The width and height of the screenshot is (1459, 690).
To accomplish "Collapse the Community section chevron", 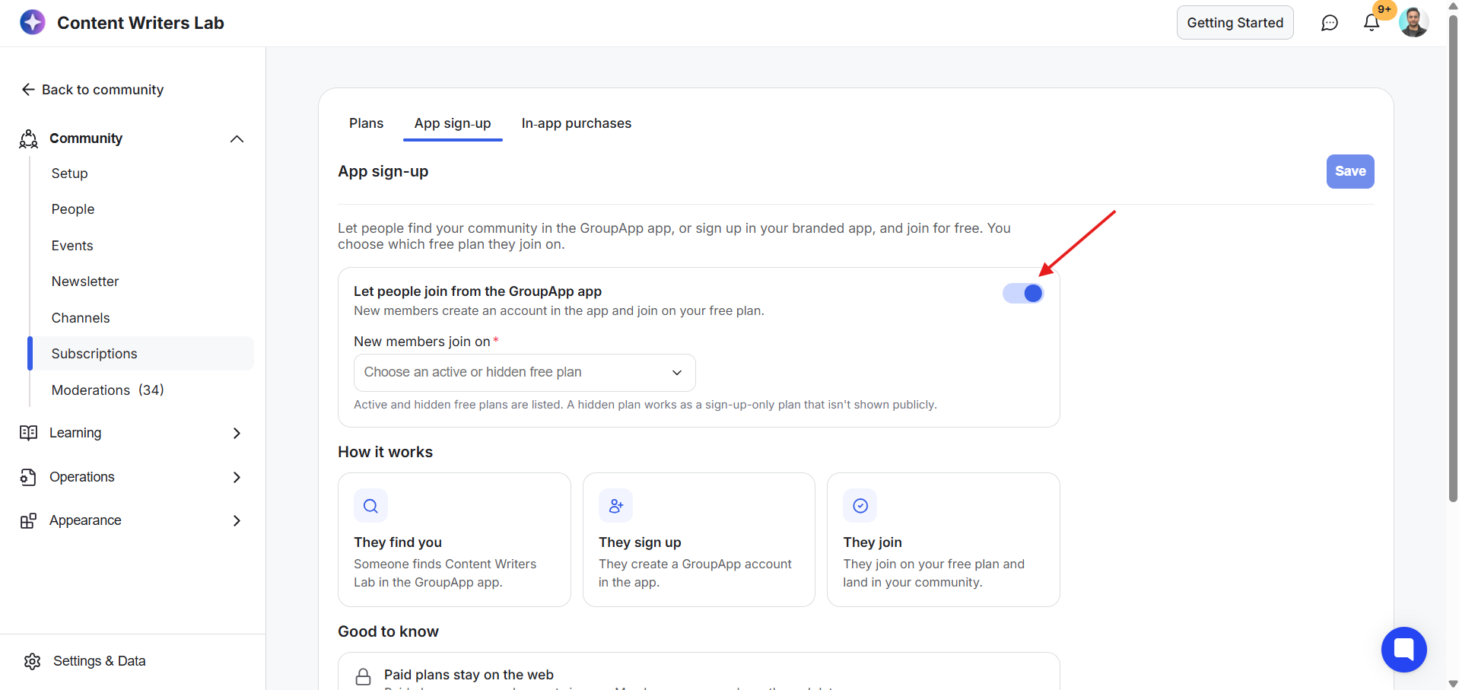I will [x=237, y=138].
